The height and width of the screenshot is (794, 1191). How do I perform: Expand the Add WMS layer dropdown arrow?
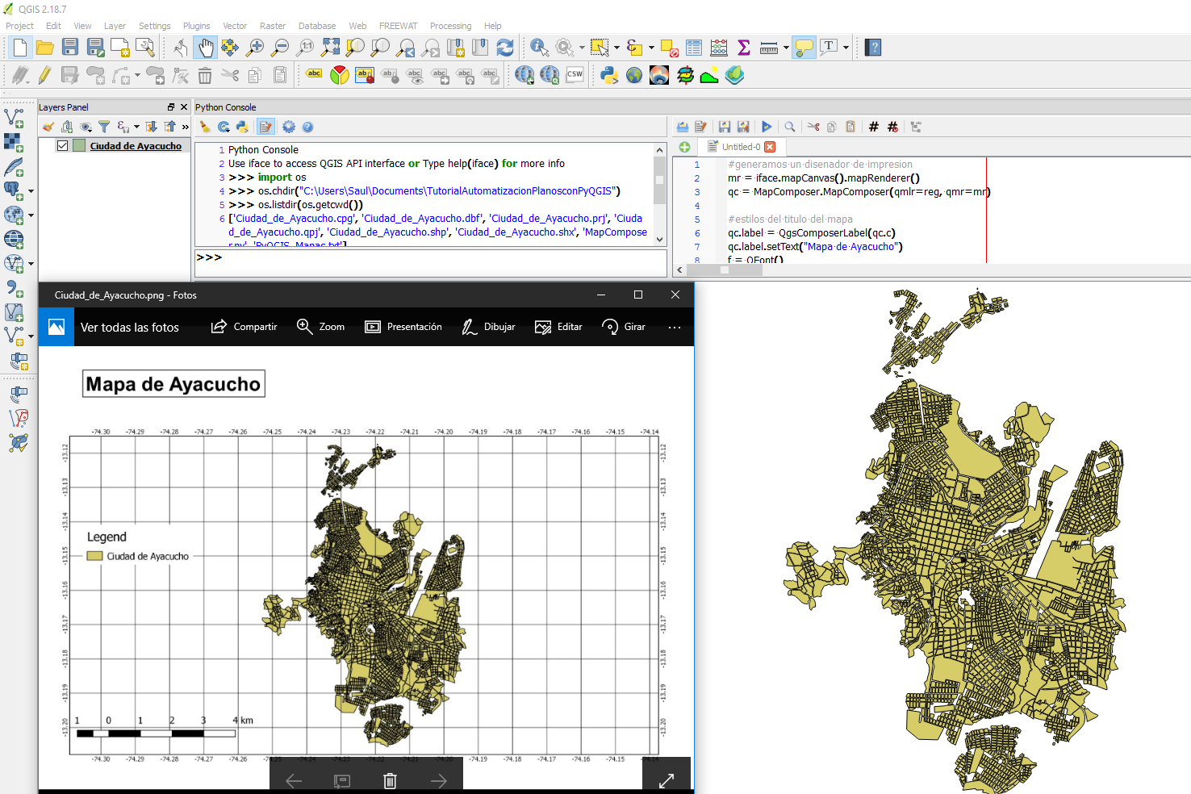(x=31, y=215)
